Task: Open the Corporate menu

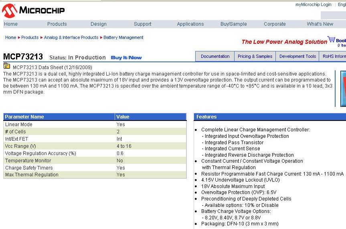Action: (275, 24)
